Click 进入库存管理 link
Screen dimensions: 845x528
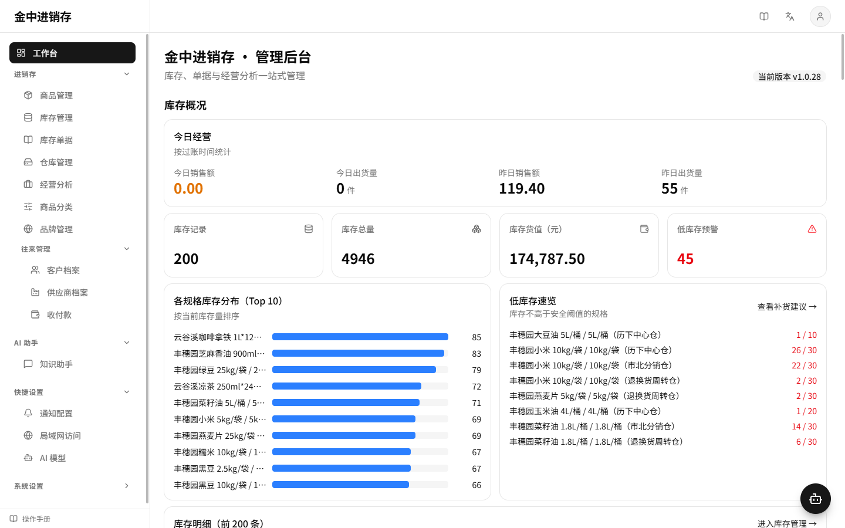pos(787,523)
